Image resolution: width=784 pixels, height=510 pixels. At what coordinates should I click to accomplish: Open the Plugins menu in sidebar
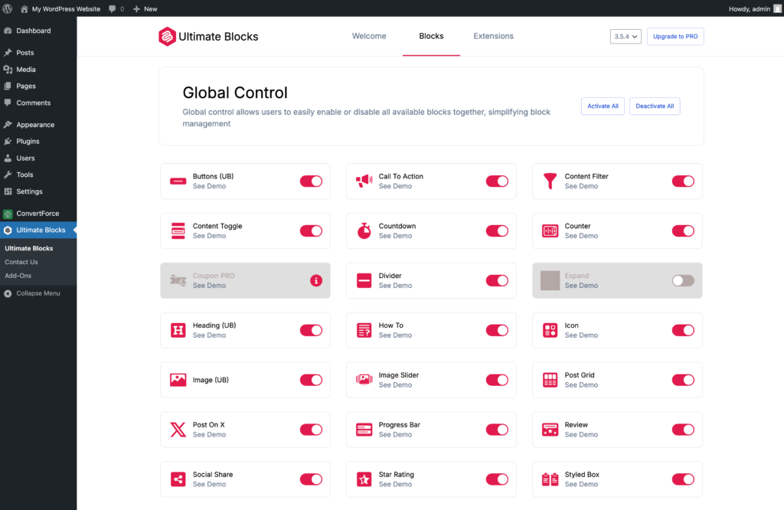coord(28,141)
